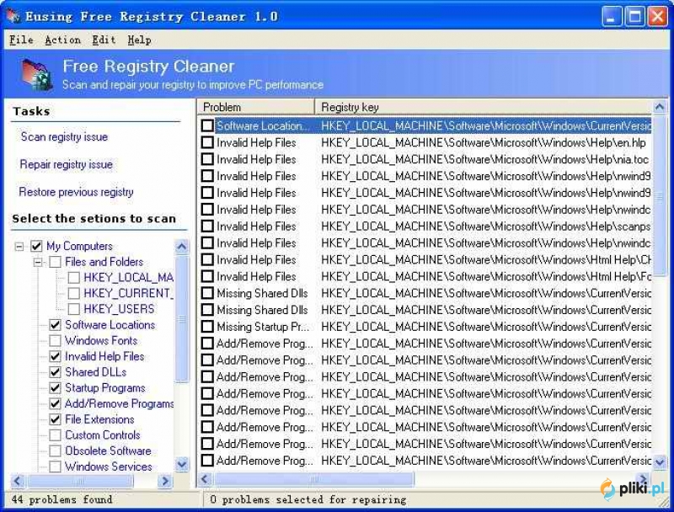The image size is (674, 512).
Task: Click scroll right arrow of results list
Action: click(x=643, y=478)
